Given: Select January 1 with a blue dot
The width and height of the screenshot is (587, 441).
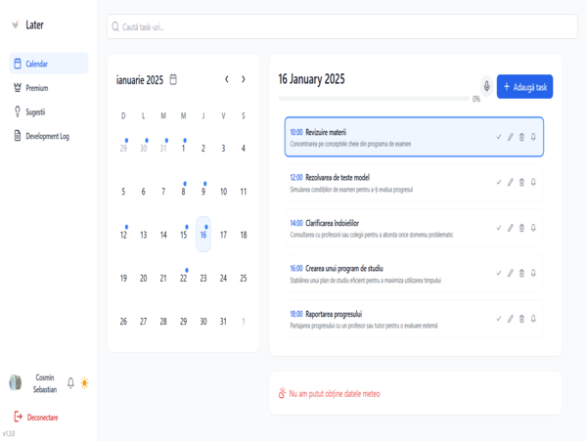Looking at the screenshot, I should (x=184, y=148).
